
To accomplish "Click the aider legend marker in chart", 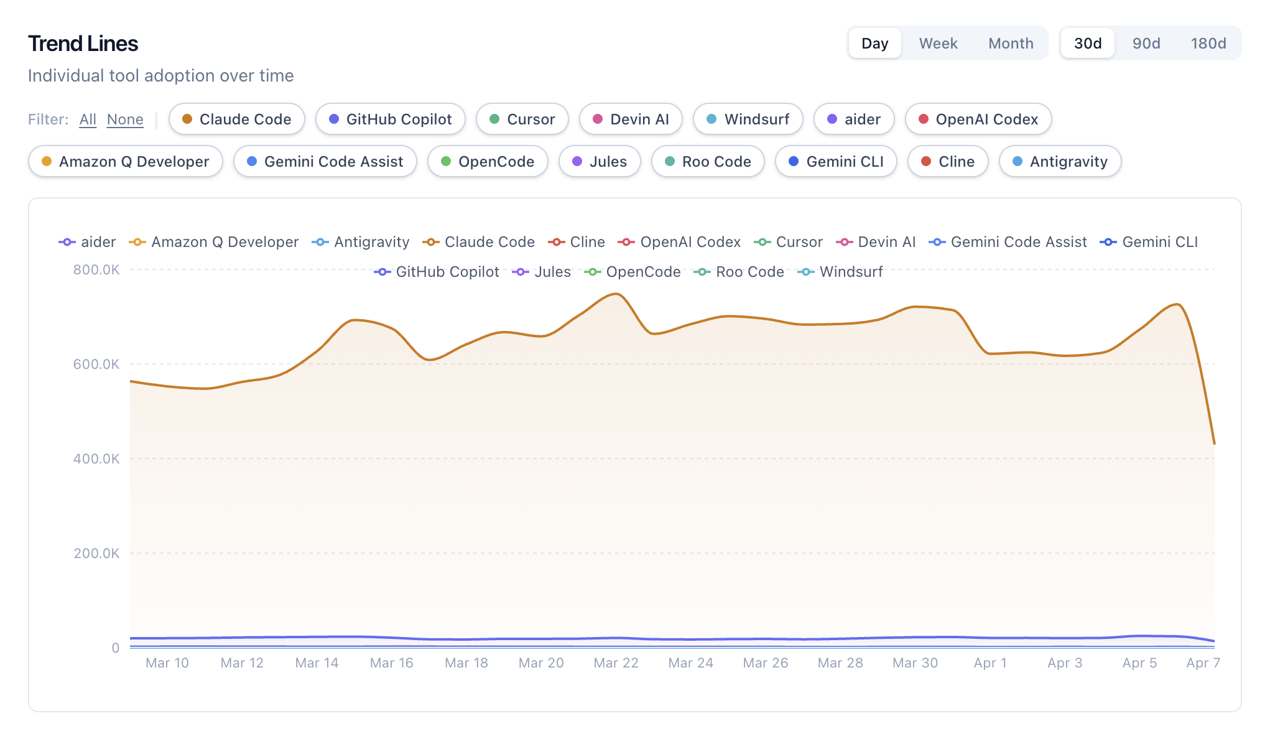I will (67, 242).
